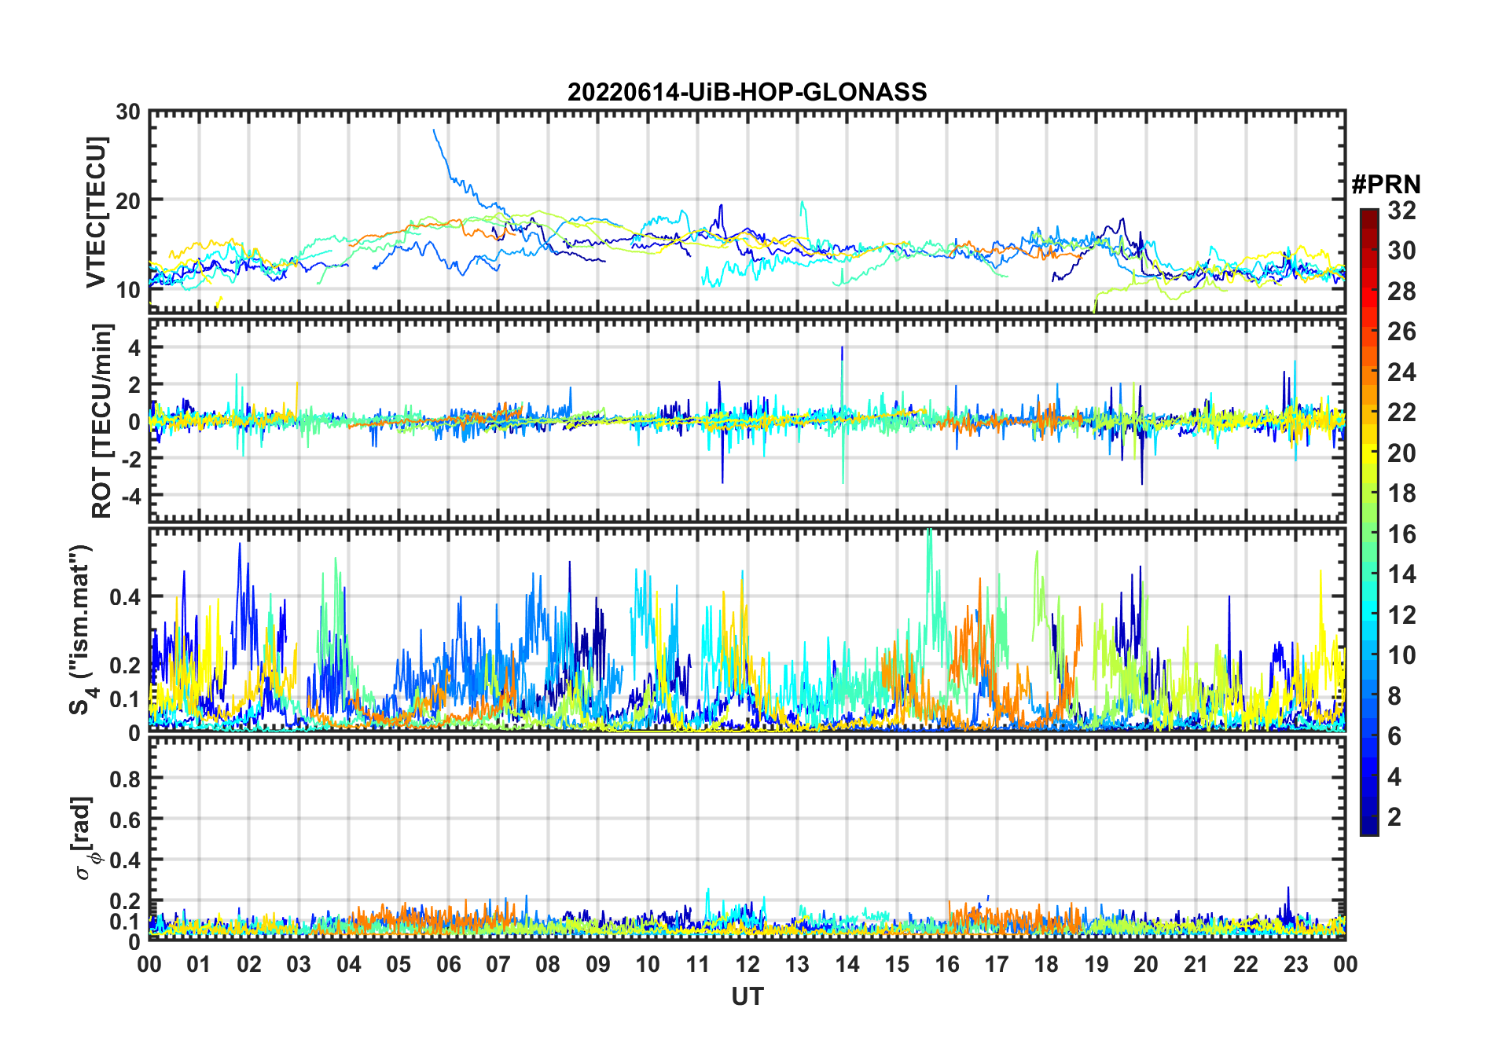Select colorbar PRN label 28
1495x1045 pixels.
(x=1402, y=291)
